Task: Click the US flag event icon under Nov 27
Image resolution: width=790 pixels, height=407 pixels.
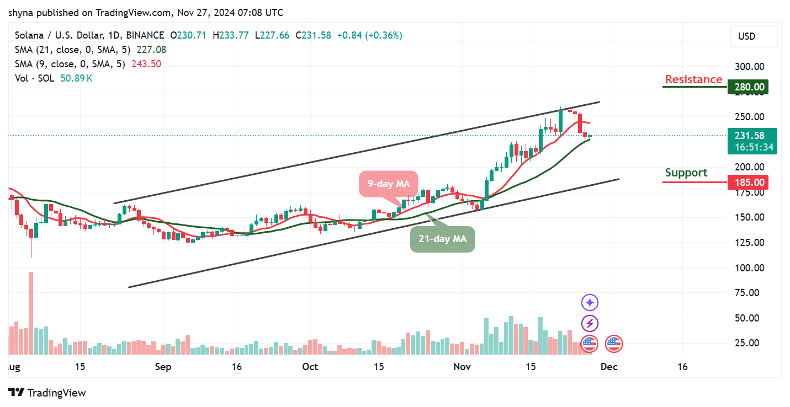Action: (590, 344)
